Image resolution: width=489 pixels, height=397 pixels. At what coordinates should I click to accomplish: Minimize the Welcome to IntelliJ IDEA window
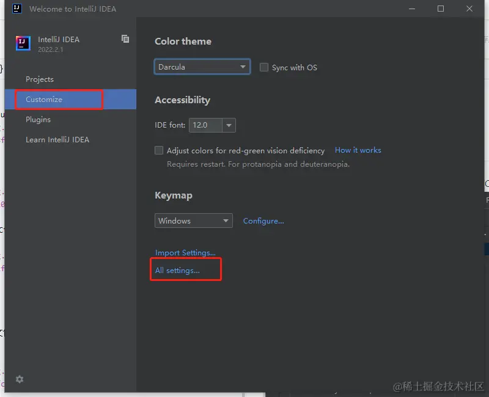tap(412, 9)
